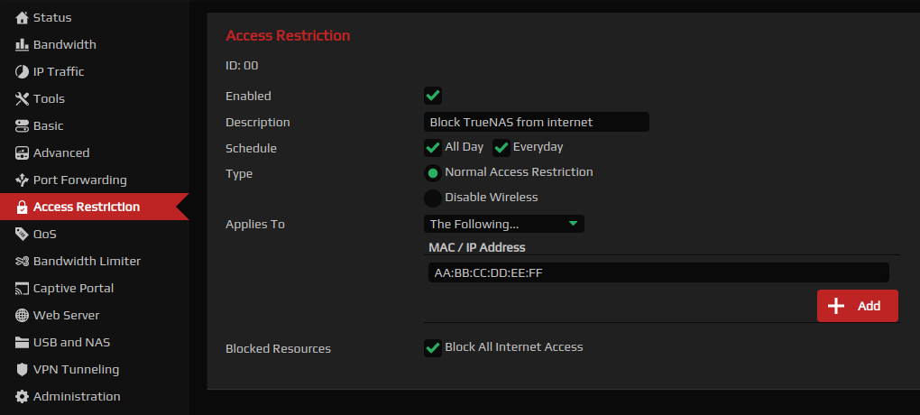Select the active Access Restriction menu item
The height and width of the screenshot is (415, 920).
(95, 207)
